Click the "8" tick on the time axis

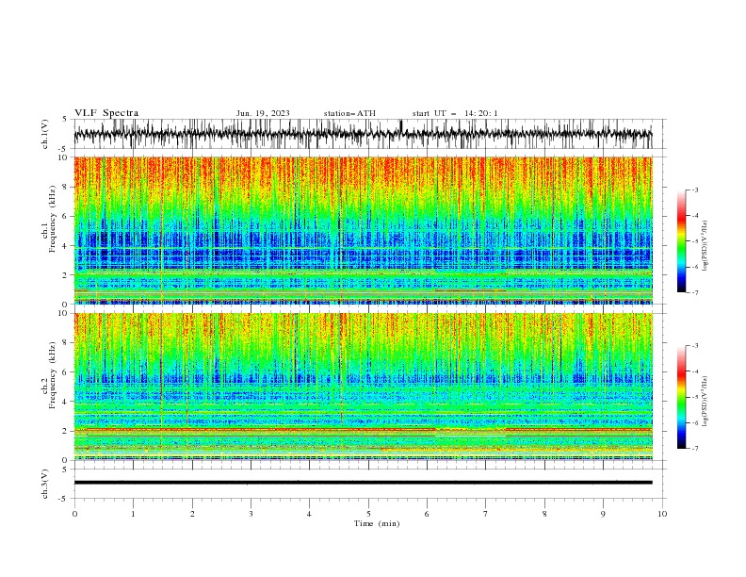pos(544,514)
